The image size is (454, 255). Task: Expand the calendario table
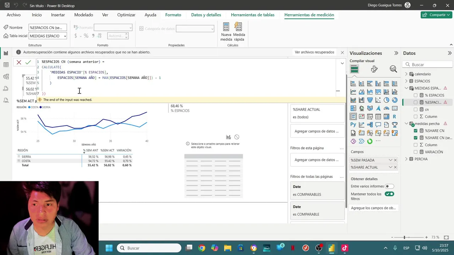(x=406, y=74)
